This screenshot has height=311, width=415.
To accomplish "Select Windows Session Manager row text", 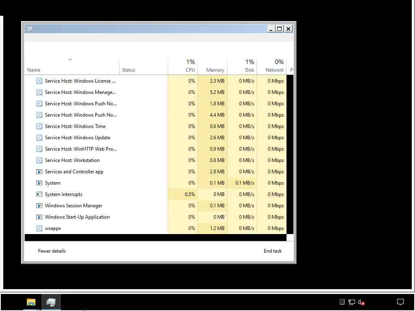I will pos(73,206).
